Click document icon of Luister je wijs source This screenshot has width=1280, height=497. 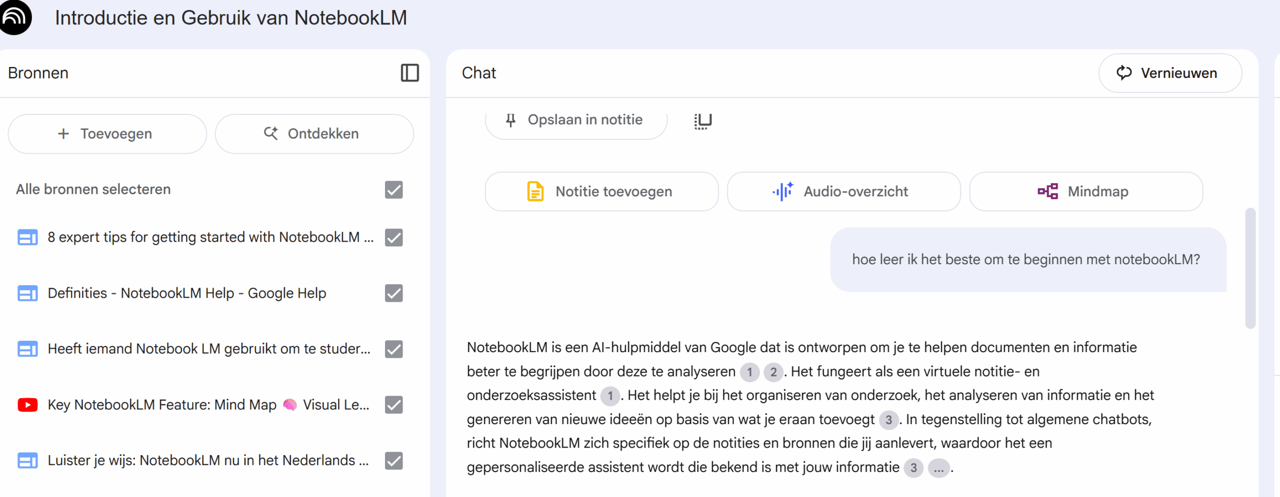tap(27, 461)
